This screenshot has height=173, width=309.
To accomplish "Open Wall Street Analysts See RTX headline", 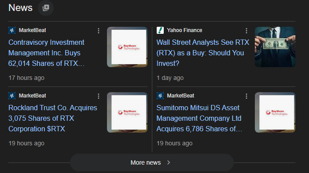I will (x=203, y=53).
